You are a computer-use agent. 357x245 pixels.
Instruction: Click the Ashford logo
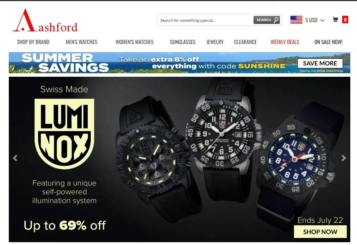45,20
